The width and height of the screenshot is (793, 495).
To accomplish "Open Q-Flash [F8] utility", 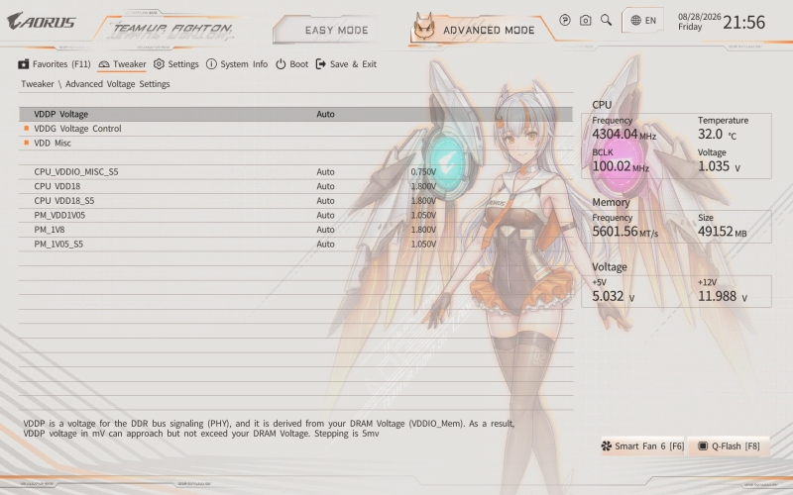I will click(x=729, y=446).
